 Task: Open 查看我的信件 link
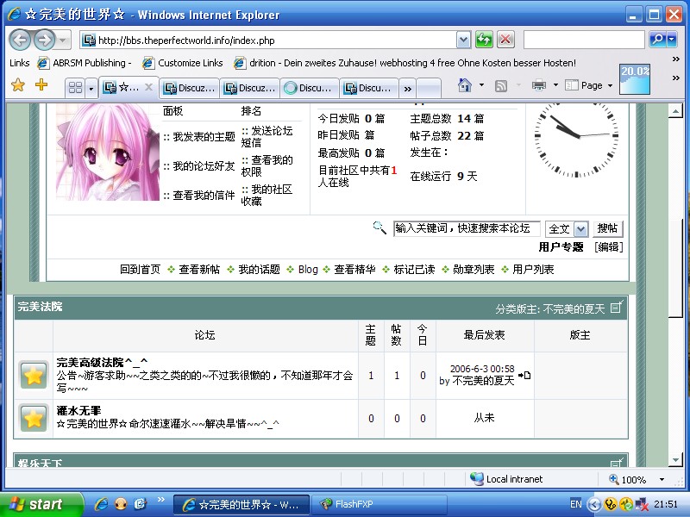(204, 196)
